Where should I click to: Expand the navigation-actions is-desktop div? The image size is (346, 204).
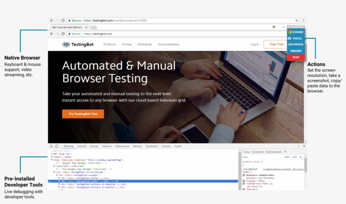click(x=59, y=184)
